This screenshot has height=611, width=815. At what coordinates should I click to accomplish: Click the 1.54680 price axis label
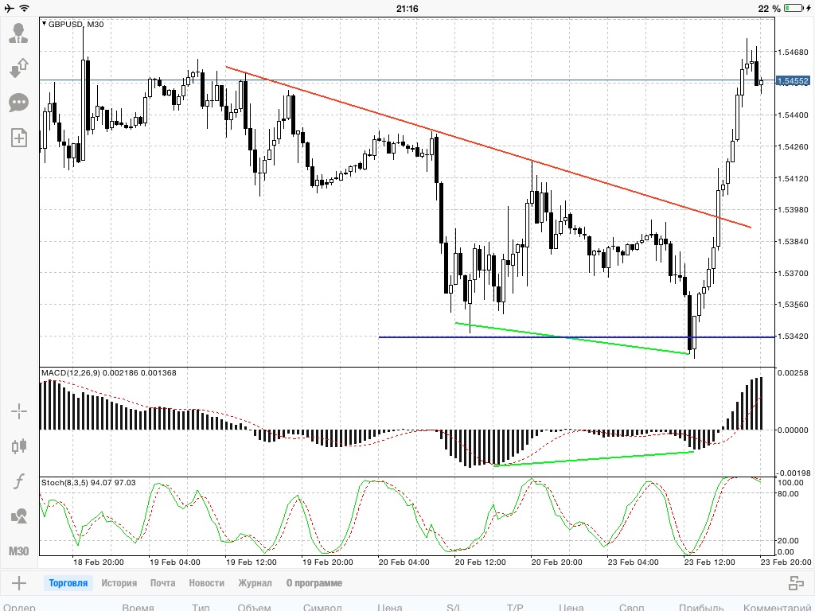793,52
